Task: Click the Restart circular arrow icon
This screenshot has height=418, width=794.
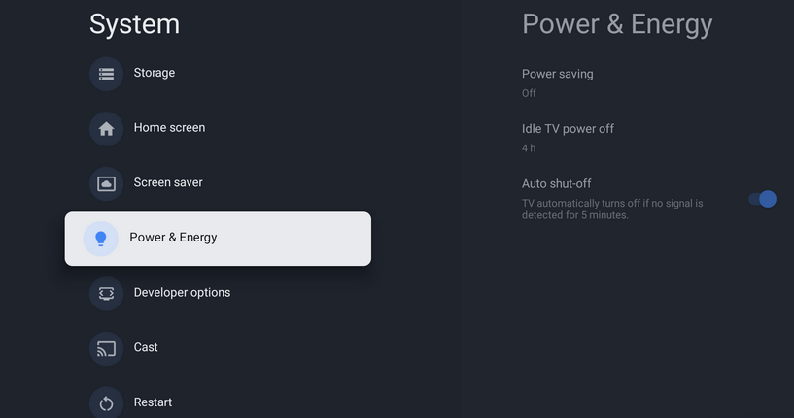Action: [106, 403]
